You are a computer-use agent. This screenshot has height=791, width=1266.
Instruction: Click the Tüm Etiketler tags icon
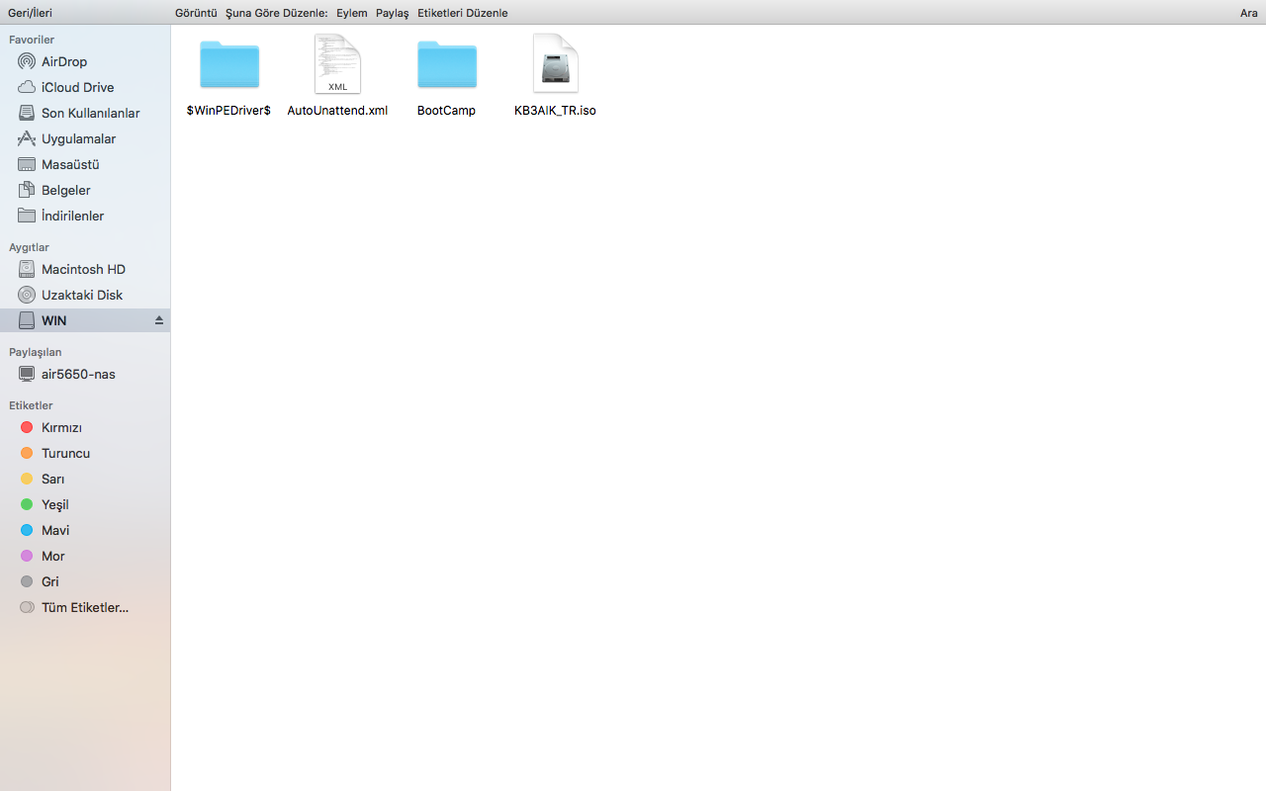coord(27,607)
